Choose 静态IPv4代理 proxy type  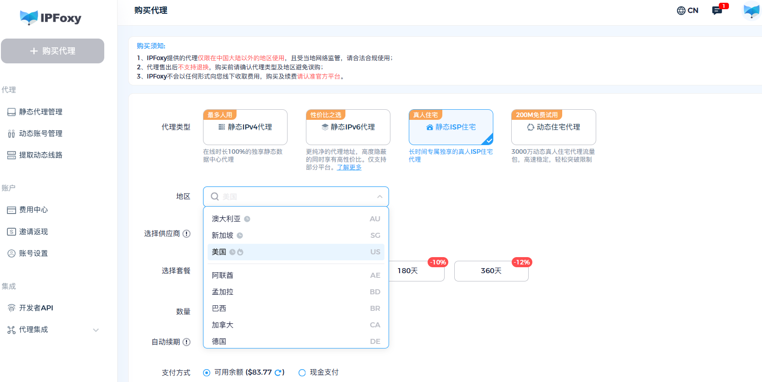click(x=245, y=127)
